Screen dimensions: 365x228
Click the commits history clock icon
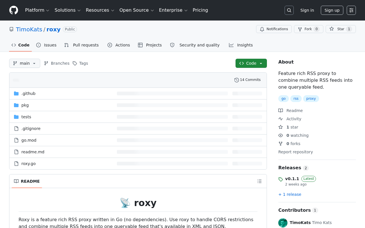[x=237, y=80]
